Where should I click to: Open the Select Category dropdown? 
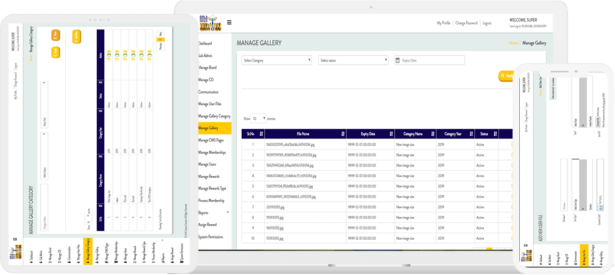tap(276, 60)
